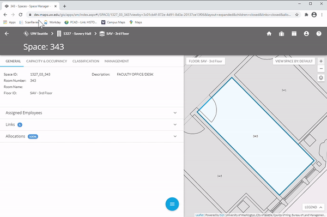Open Chrome profile icon
Viewport: 327px width, 217px height.
(x=314, y=15)
